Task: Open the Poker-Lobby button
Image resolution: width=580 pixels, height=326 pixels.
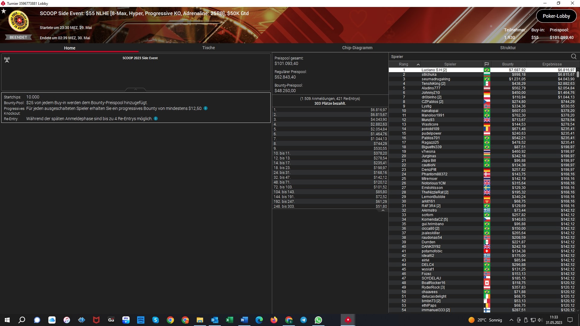Action: [x=556, y=16]
